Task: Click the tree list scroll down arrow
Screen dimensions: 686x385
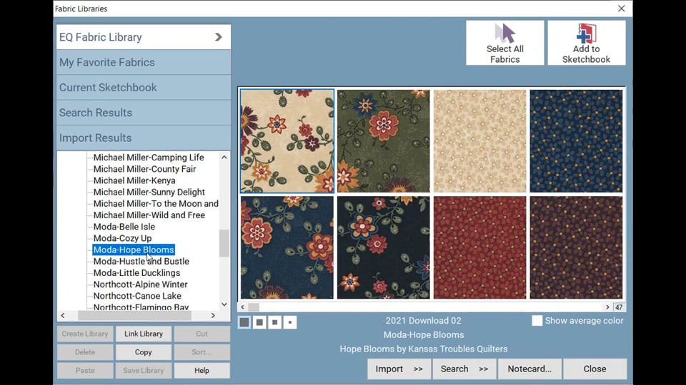Action: [224, 304]
